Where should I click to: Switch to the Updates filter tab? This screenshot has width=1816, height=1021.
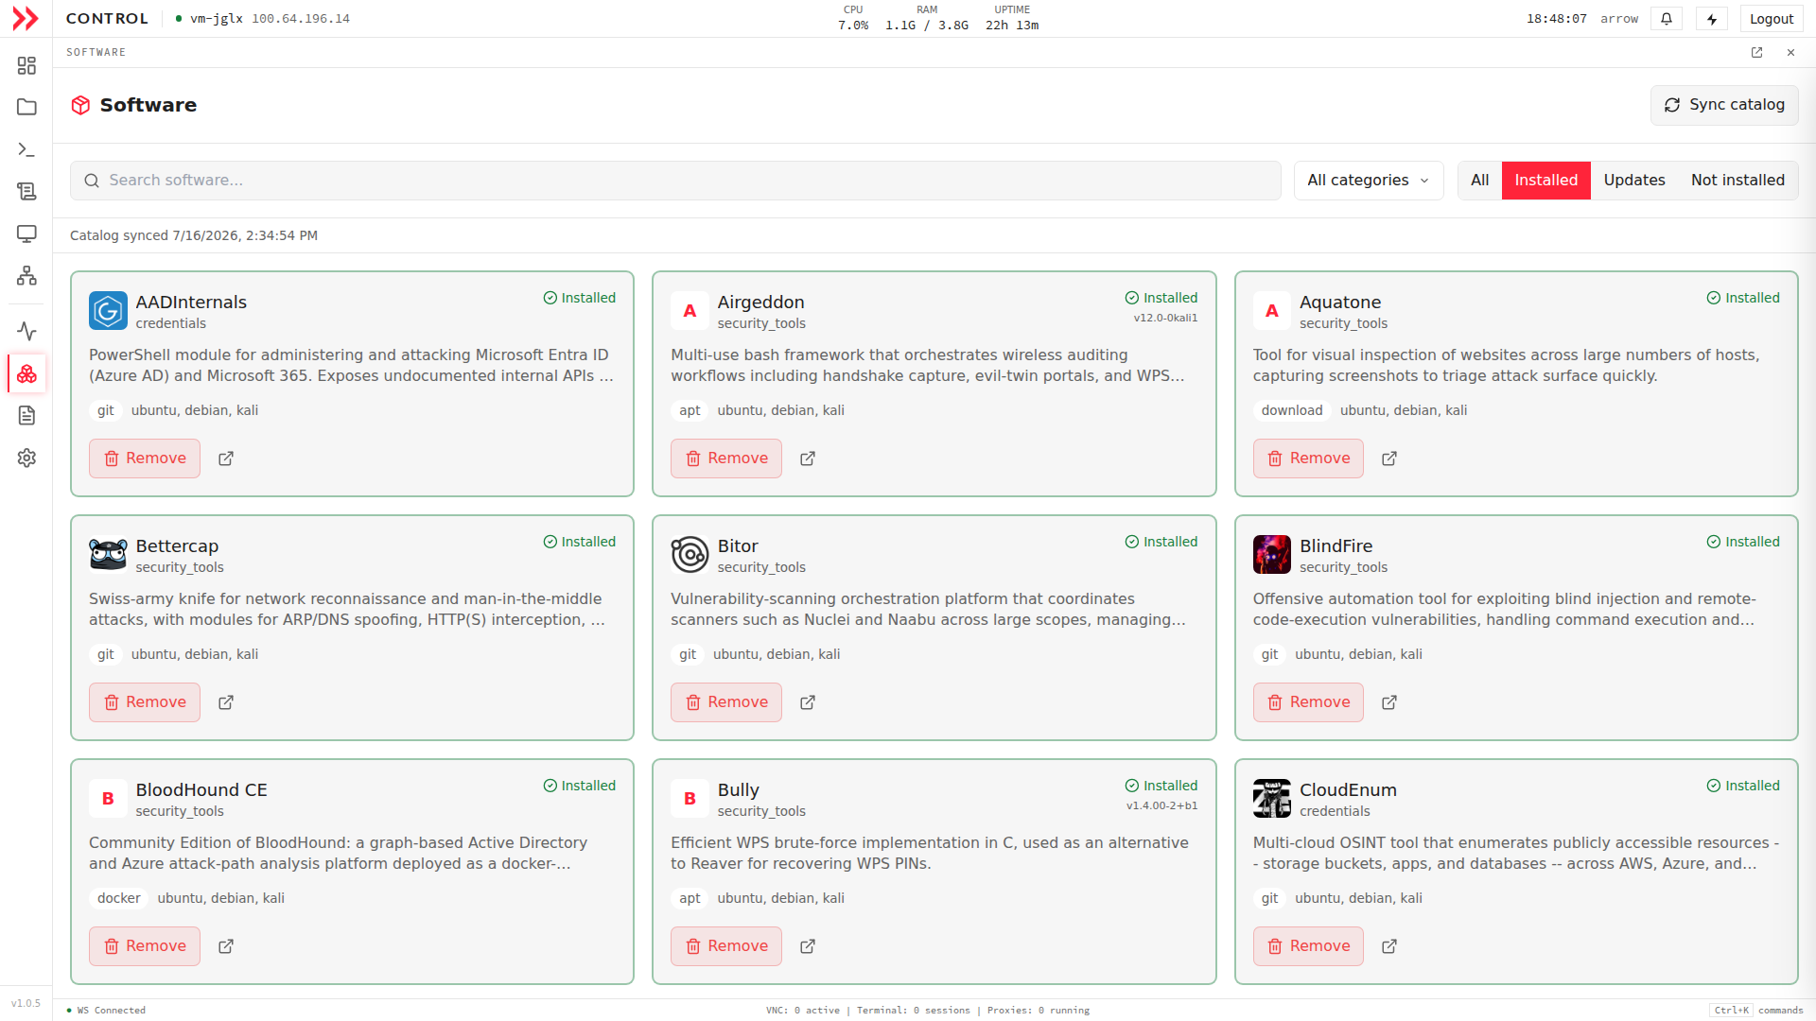coord(1634,181)
